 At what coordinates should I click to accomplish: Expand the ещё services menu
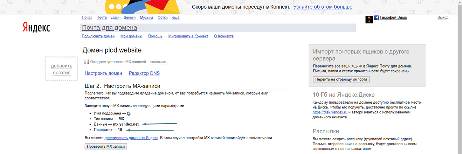tap(176, 17)
